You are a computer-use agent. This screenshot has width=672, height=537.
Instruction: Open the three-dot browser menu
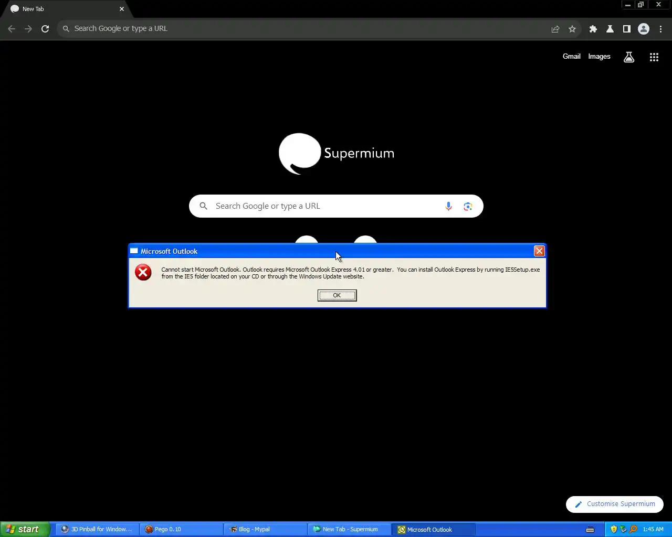pyautogui.click(x=660, y=29)
